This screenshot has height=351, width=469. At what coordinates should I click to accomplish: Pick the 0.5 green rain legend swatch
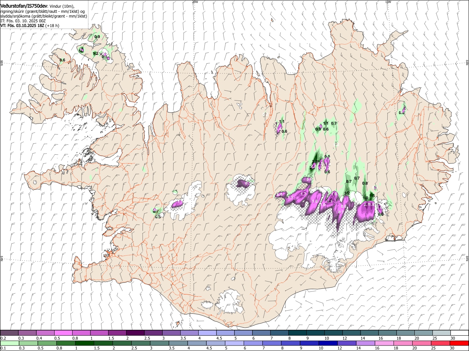[47, 343]
